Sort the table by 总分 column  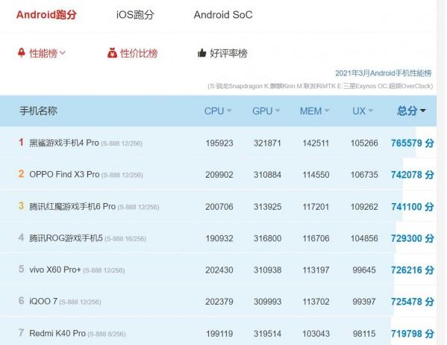pos(411,111)
